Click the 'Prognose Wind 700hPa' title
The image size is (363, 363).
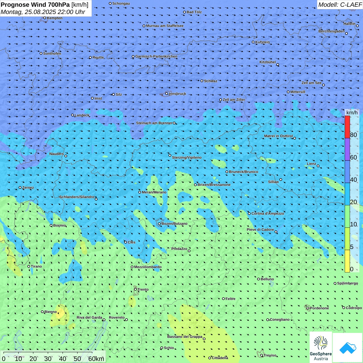35,5
